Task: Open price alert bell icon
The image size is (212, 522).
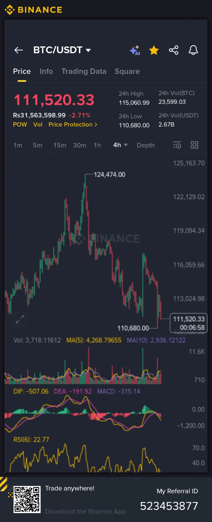Action: pos(193,50)
